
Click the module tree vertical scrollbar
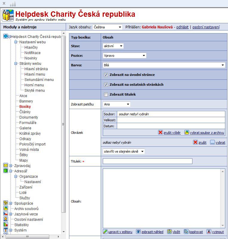64,124
